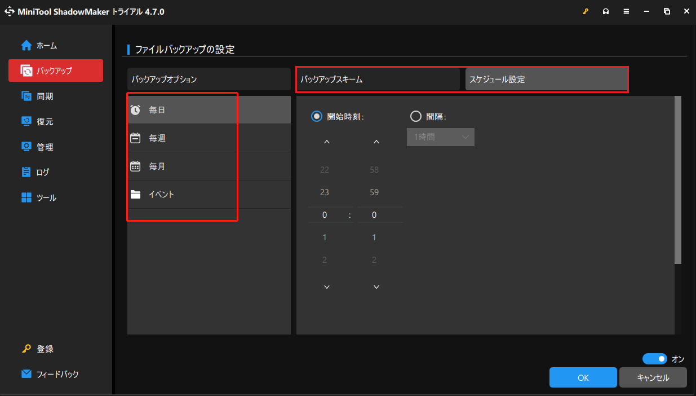Click the キャンセル button
This screenshot has height=396, width=696.
(653, 377)
